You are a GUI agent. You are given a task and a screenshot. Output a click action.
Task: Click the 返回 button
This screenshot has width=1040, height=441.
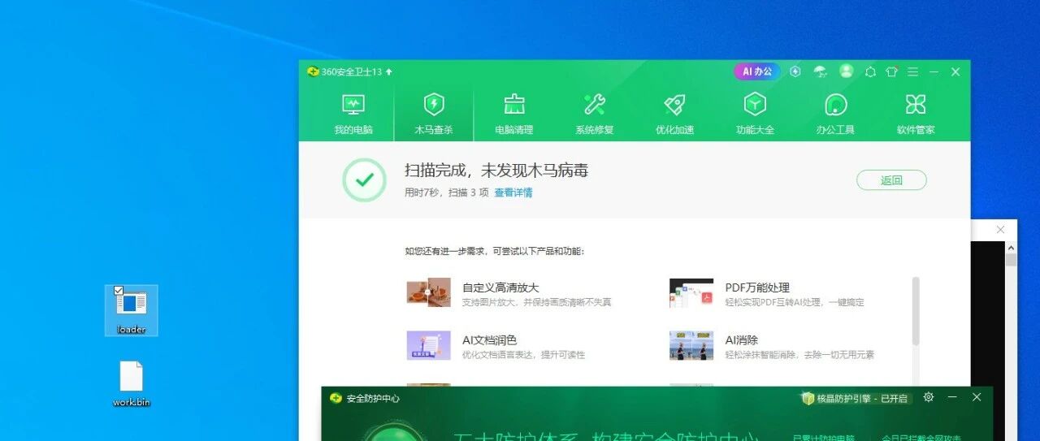pos(891,180)
